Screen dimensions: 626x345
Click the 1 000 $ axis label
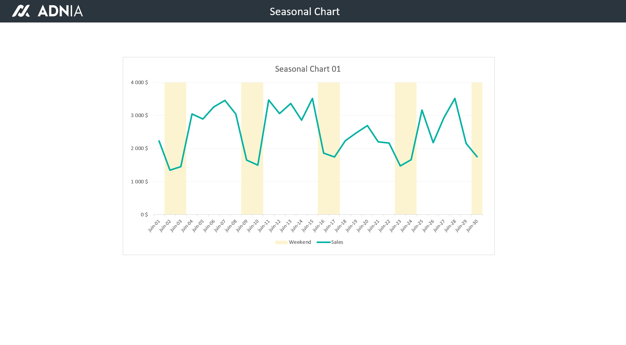139,182
